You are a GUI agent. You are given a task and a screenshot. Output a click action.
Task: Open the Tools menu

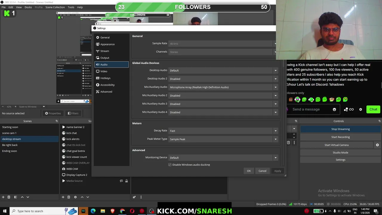[x=71, y=7]
